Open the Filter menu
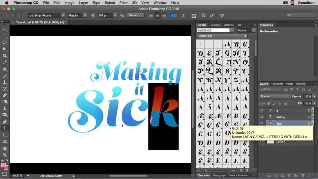Image resolution: width=318 pixels, height=179 pixels. [123, 3]
